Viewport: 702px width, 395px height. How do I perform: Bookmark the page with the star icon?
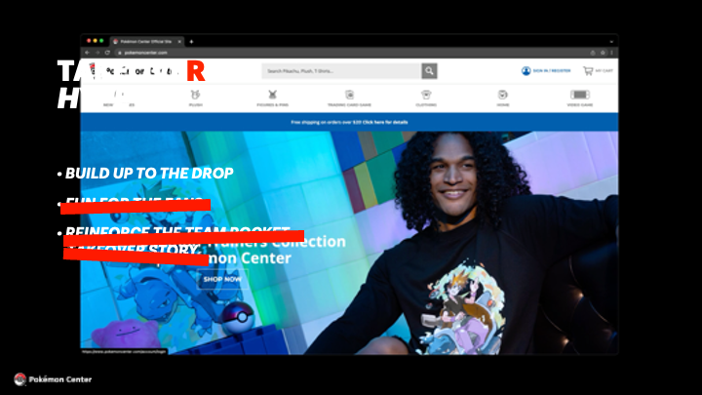pyautogui.click(x=603, y=53)
